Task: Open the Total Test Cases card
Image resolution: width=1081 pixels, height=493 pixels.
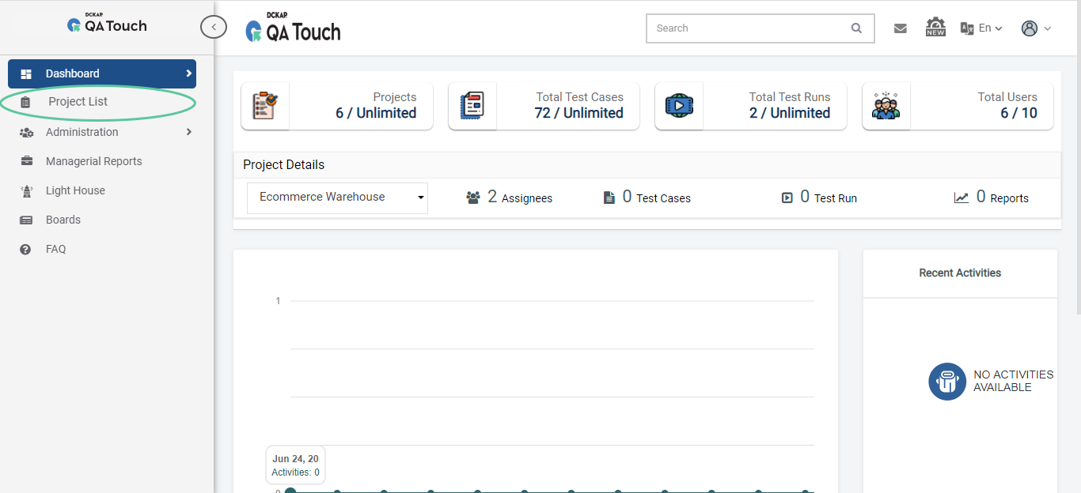Action: (544, 105)
